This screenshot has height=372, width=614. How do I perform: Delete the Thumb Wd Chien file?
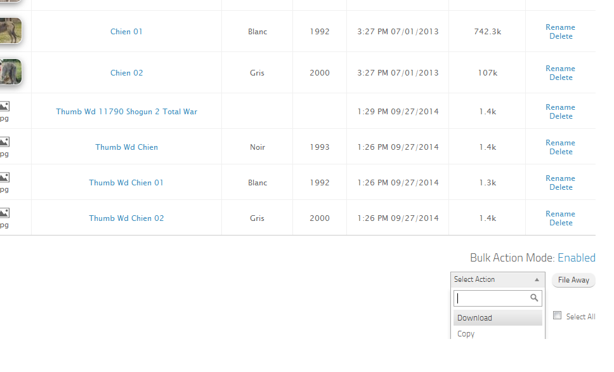point(561,152)
